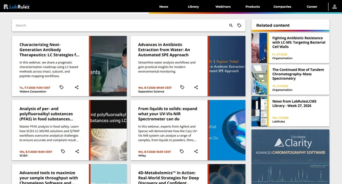Click 'Separation Science' organizer text
The width and height of the screenshot is (342, 184).
tap(151, 92)
